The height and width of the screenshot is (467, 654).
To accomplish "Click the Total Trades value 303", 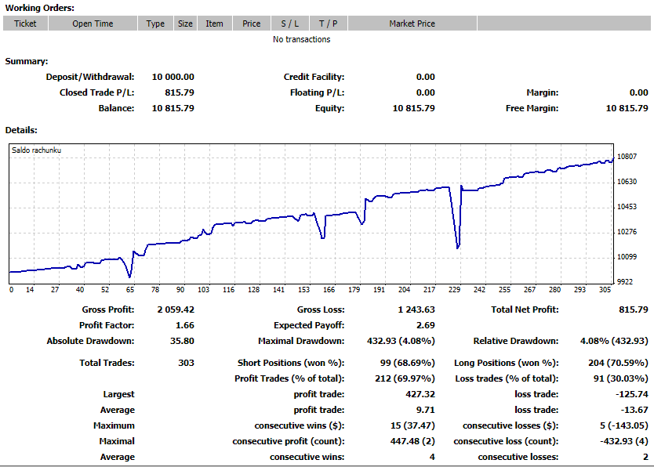I will (184, 363).
